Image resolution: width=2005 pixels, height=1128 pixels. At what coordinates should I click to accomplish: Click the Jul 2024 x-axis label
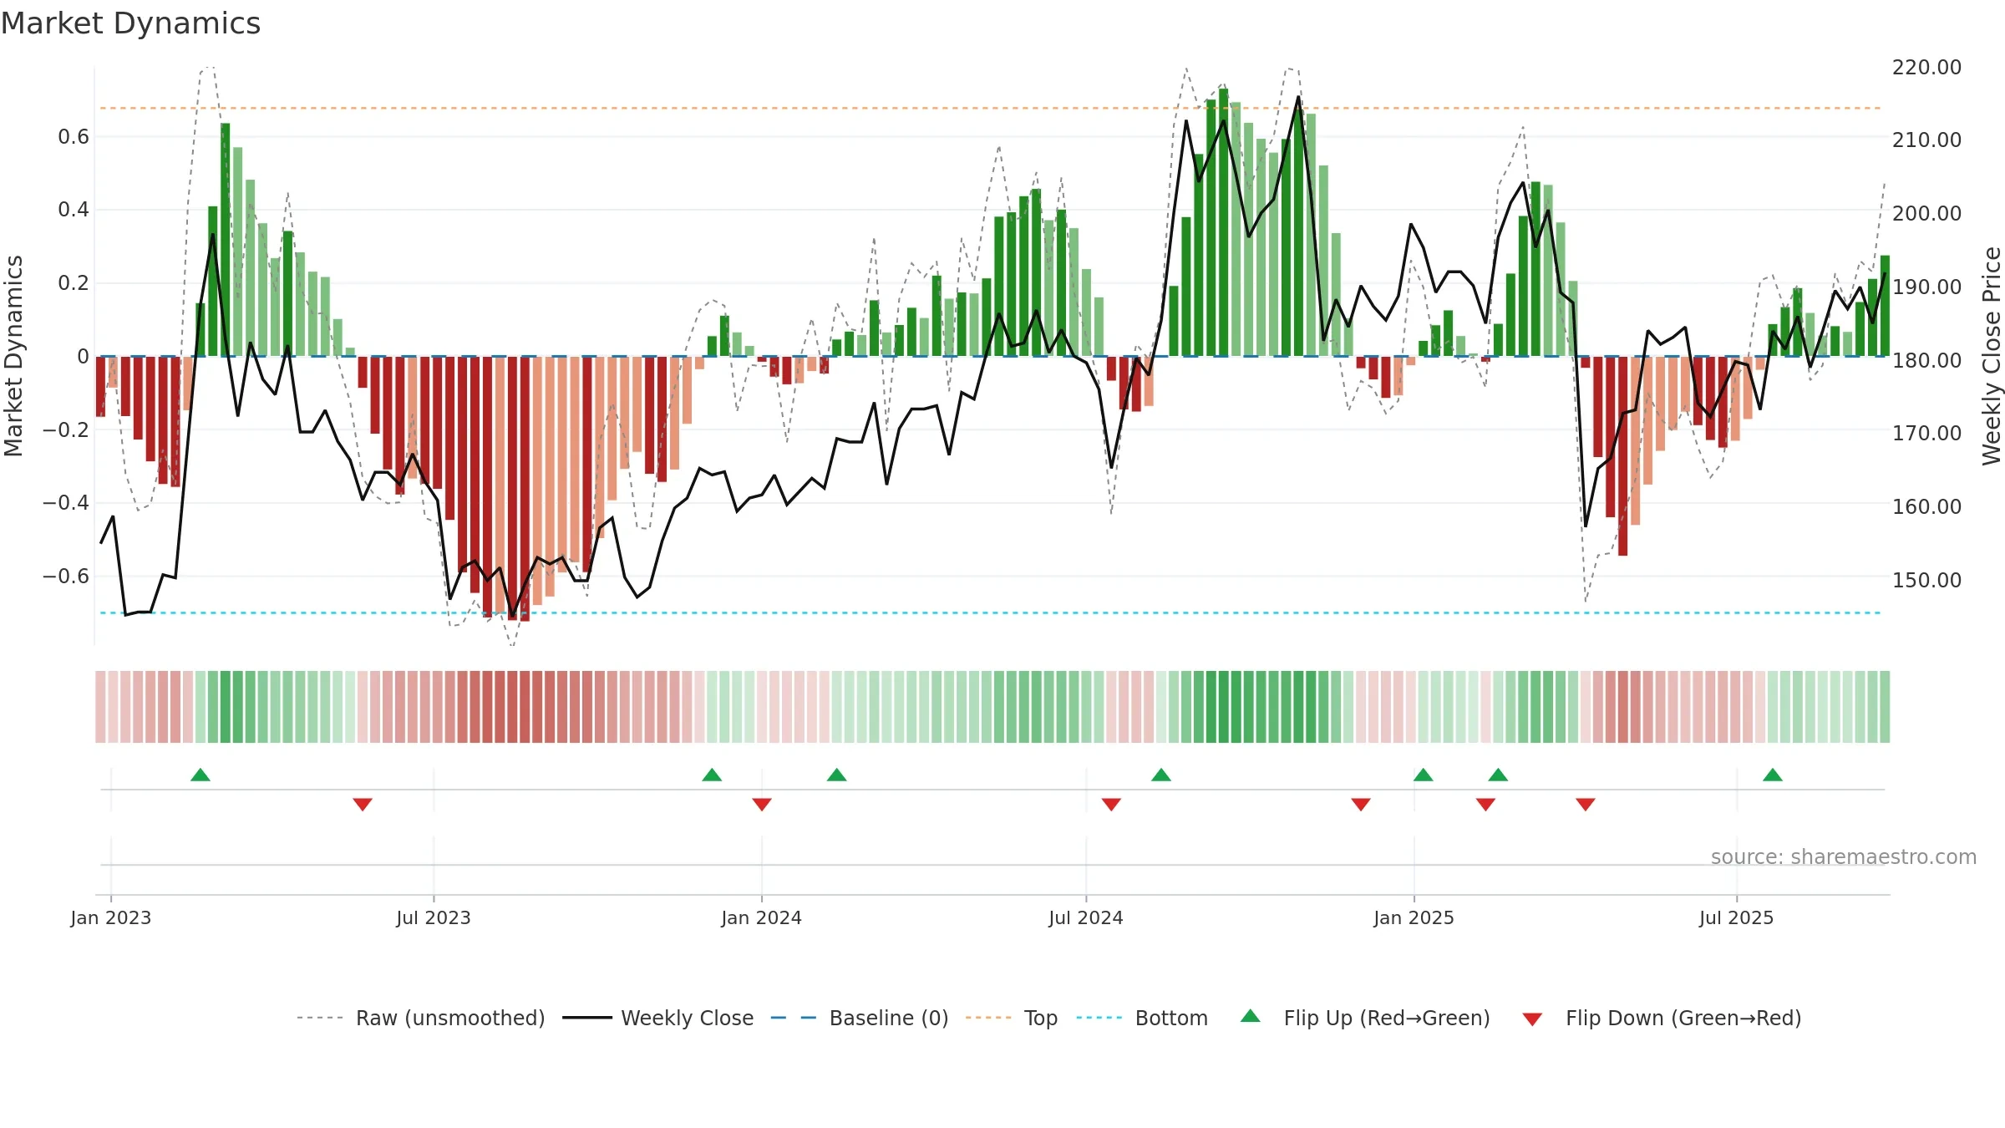(1086, 917)
